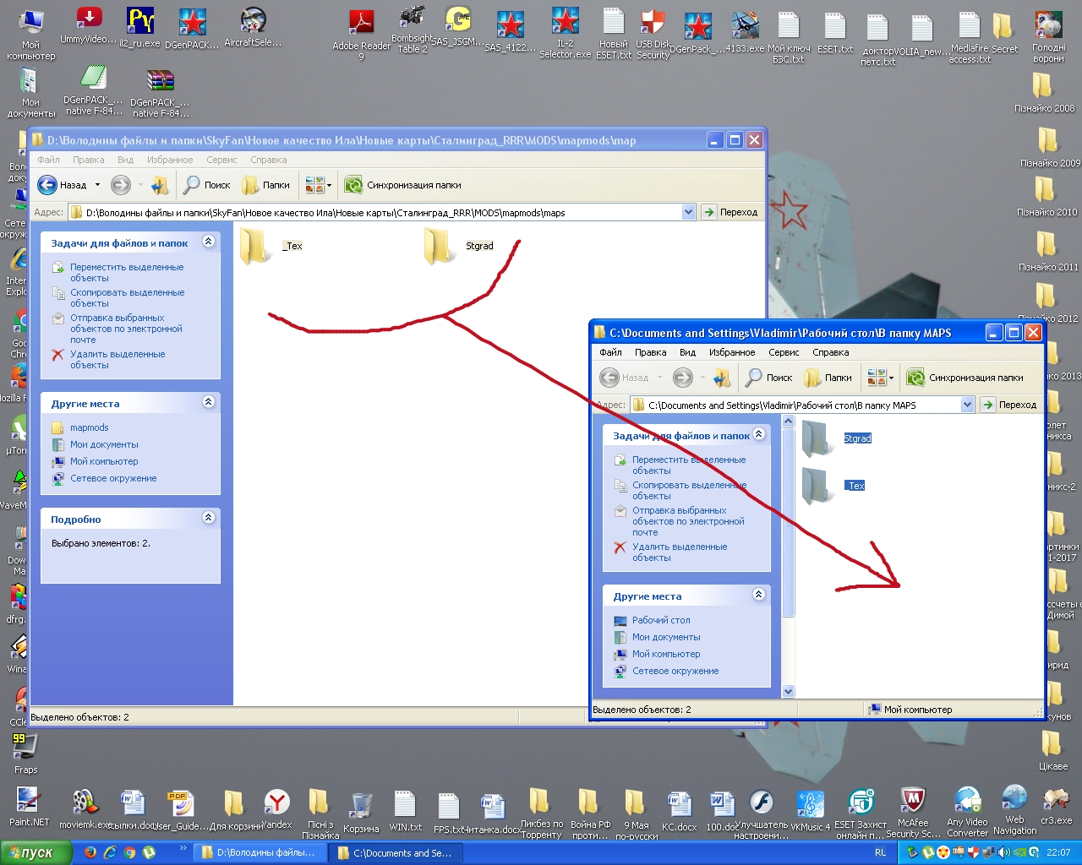The image size is (1082, 865).
Task: Open Правка menu in В папку MAPS window
Action: coord(650,352)
